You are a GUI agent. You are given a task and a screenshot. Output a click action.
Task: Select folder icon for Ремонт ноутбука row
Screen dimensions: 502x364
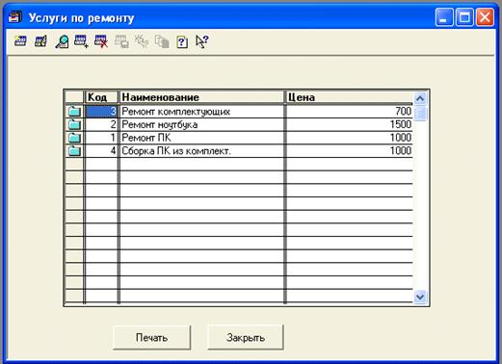pos(74,124)
